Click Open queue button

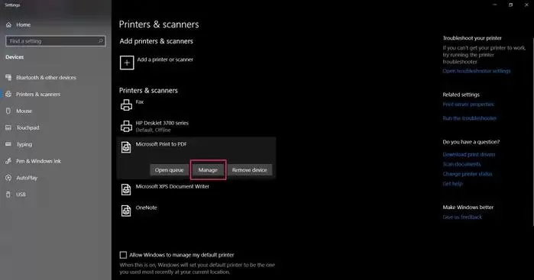170,170
